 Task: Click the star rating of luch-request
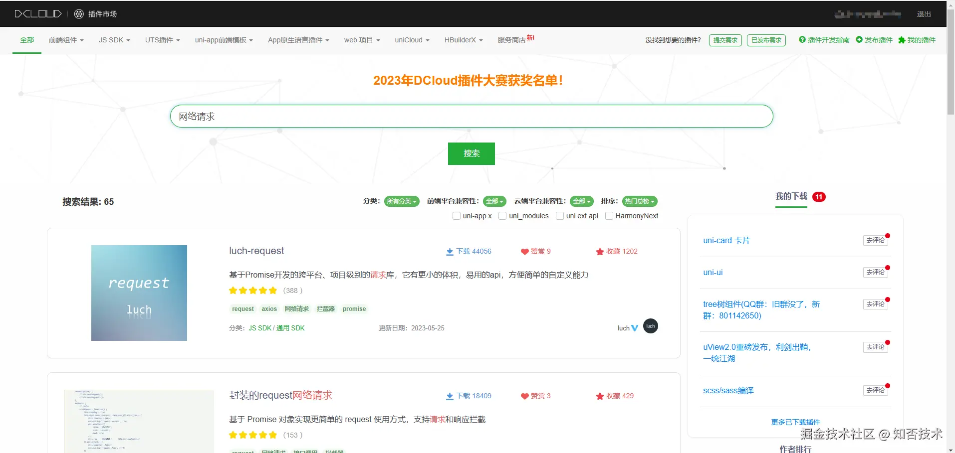coord(253,291)
